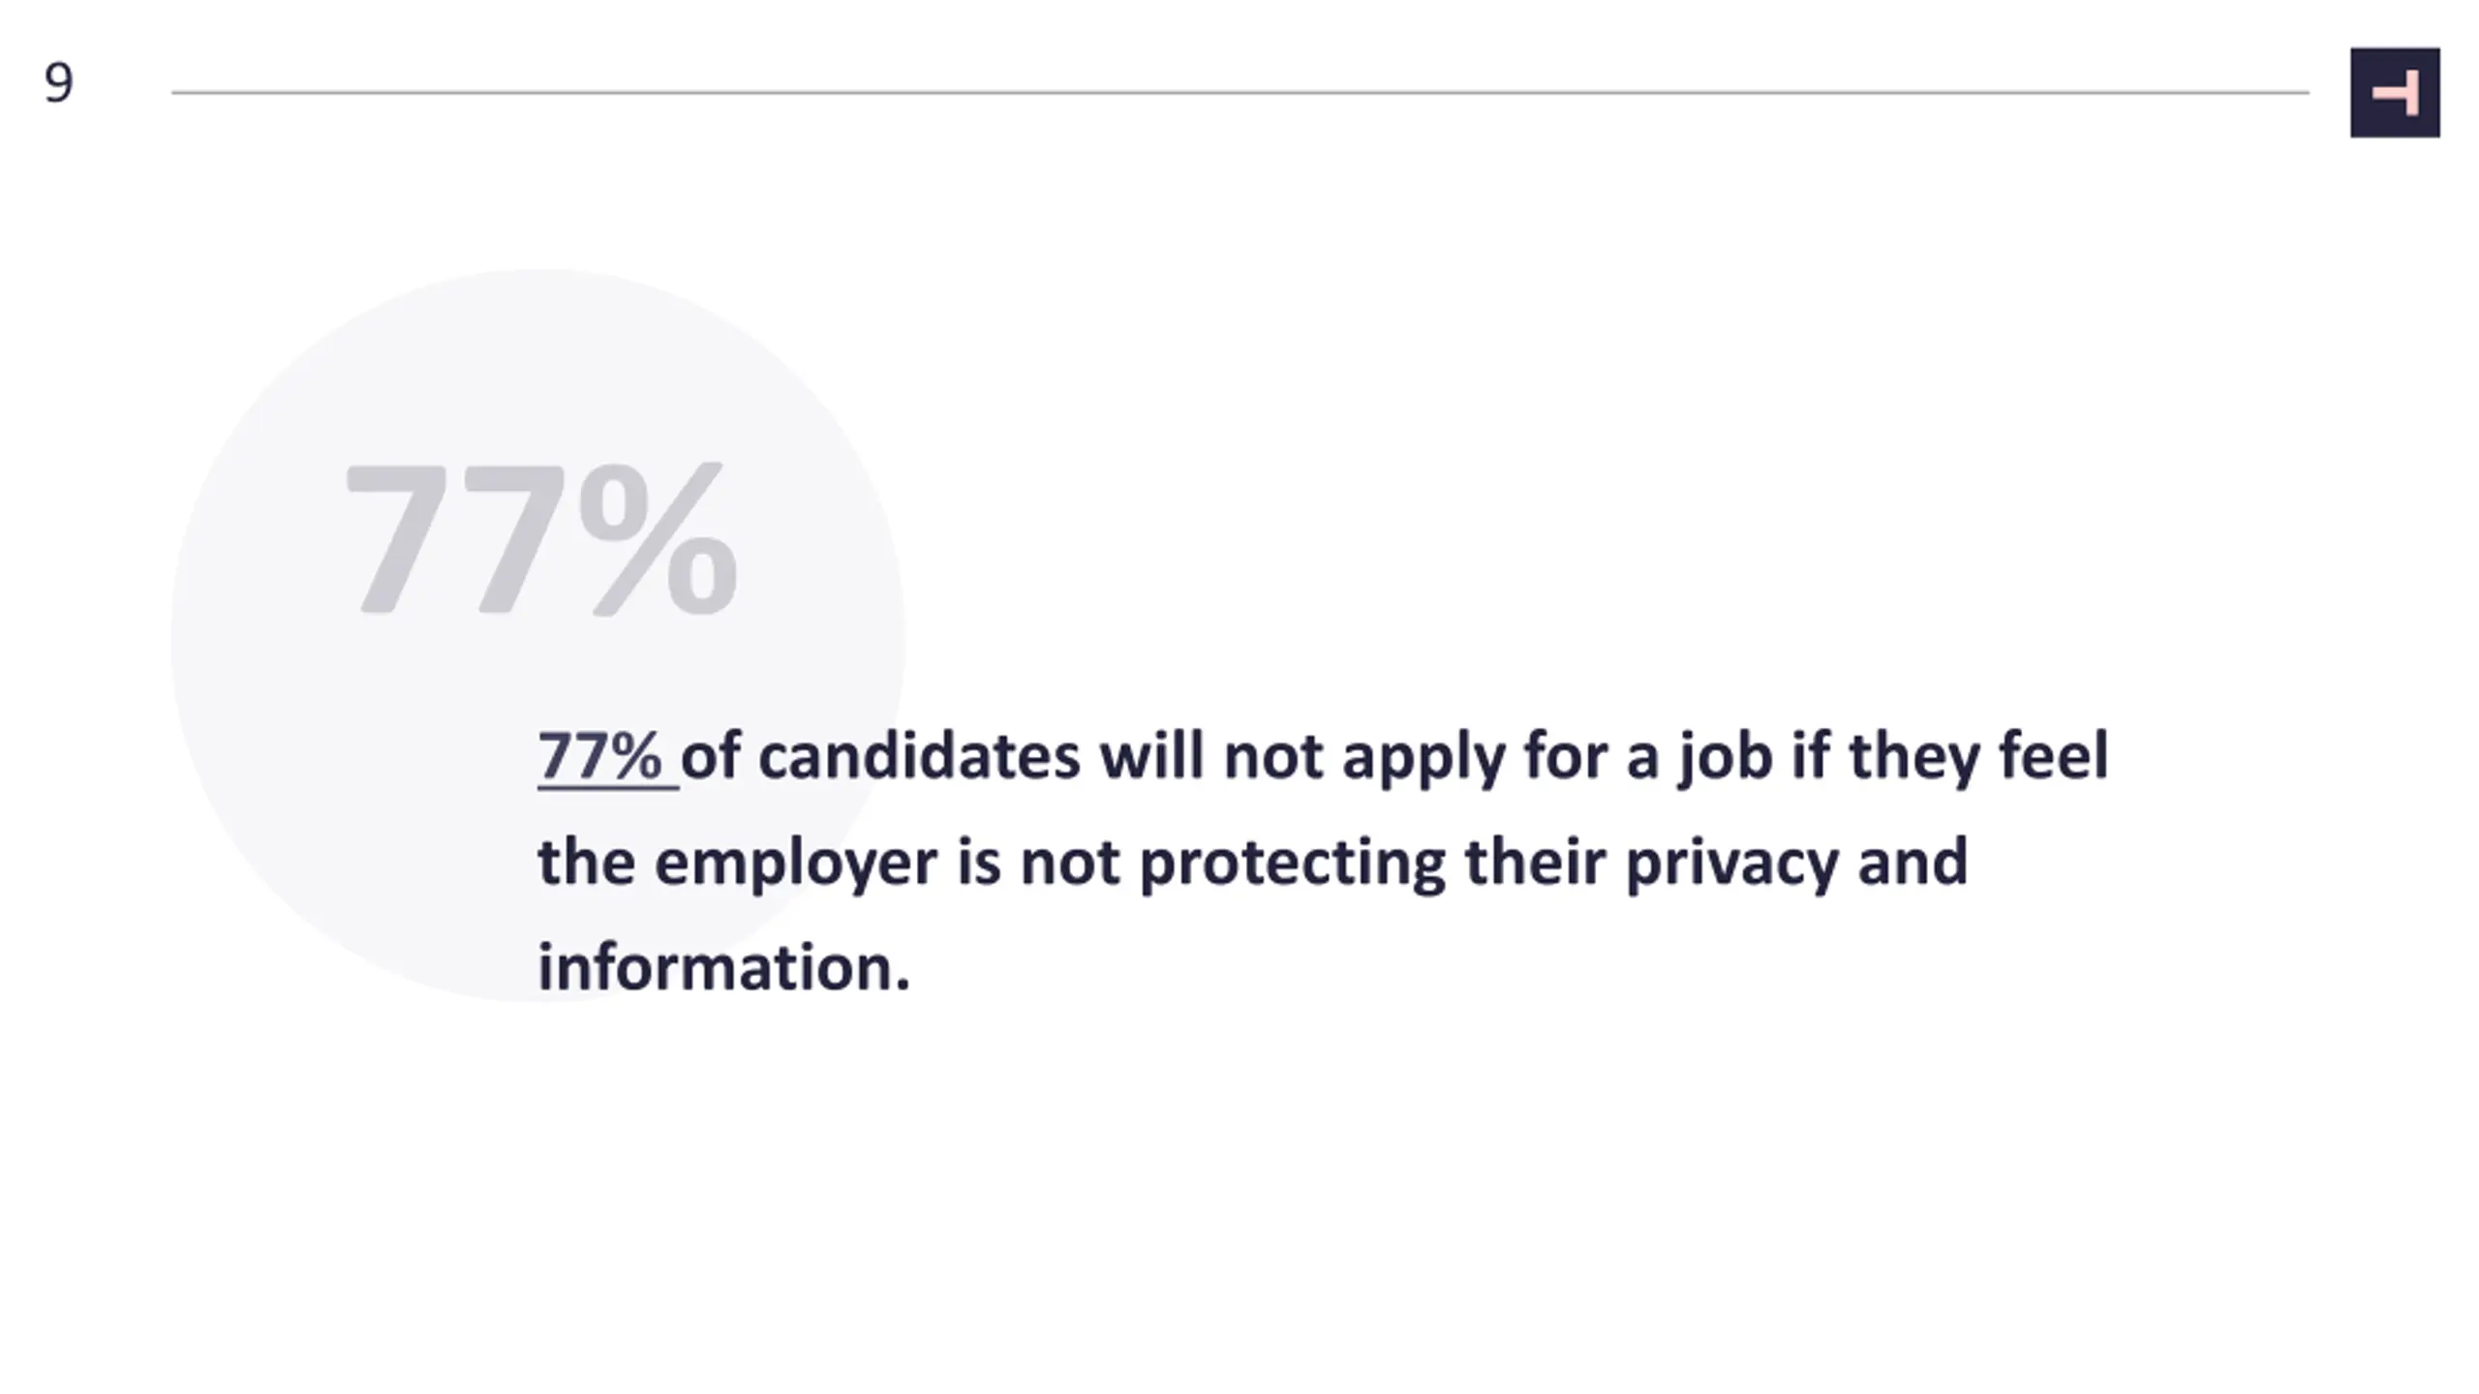This screenshot has width=2479, height=1394.
Task: Click the word "employer" in the second line
Action: point(796,863)
